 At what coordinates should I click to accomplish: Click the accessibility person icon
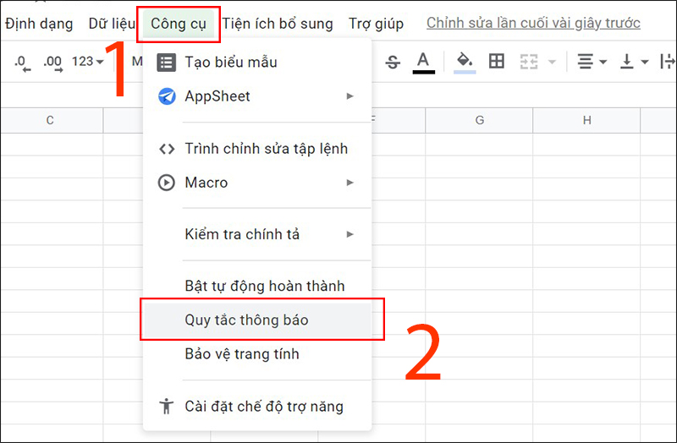(x=167, y=407)
